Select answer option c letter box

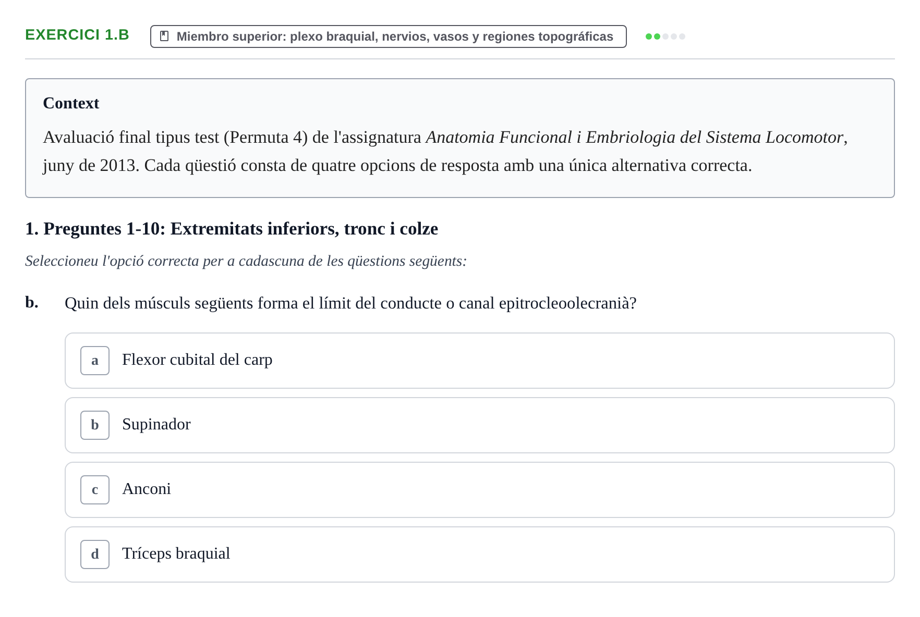(x=95, y=490)
